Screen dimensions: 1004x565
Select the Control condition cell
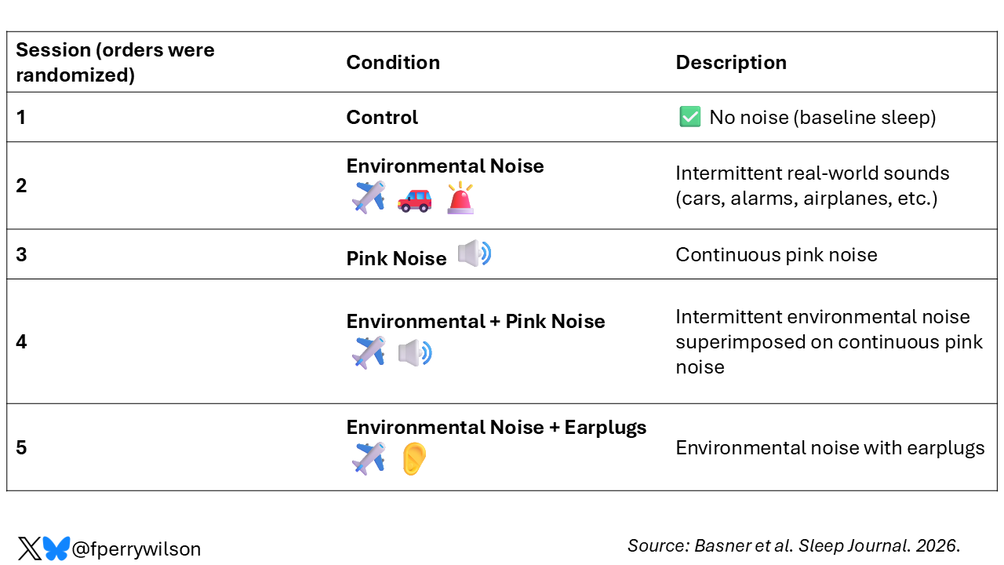pos(382,118)
